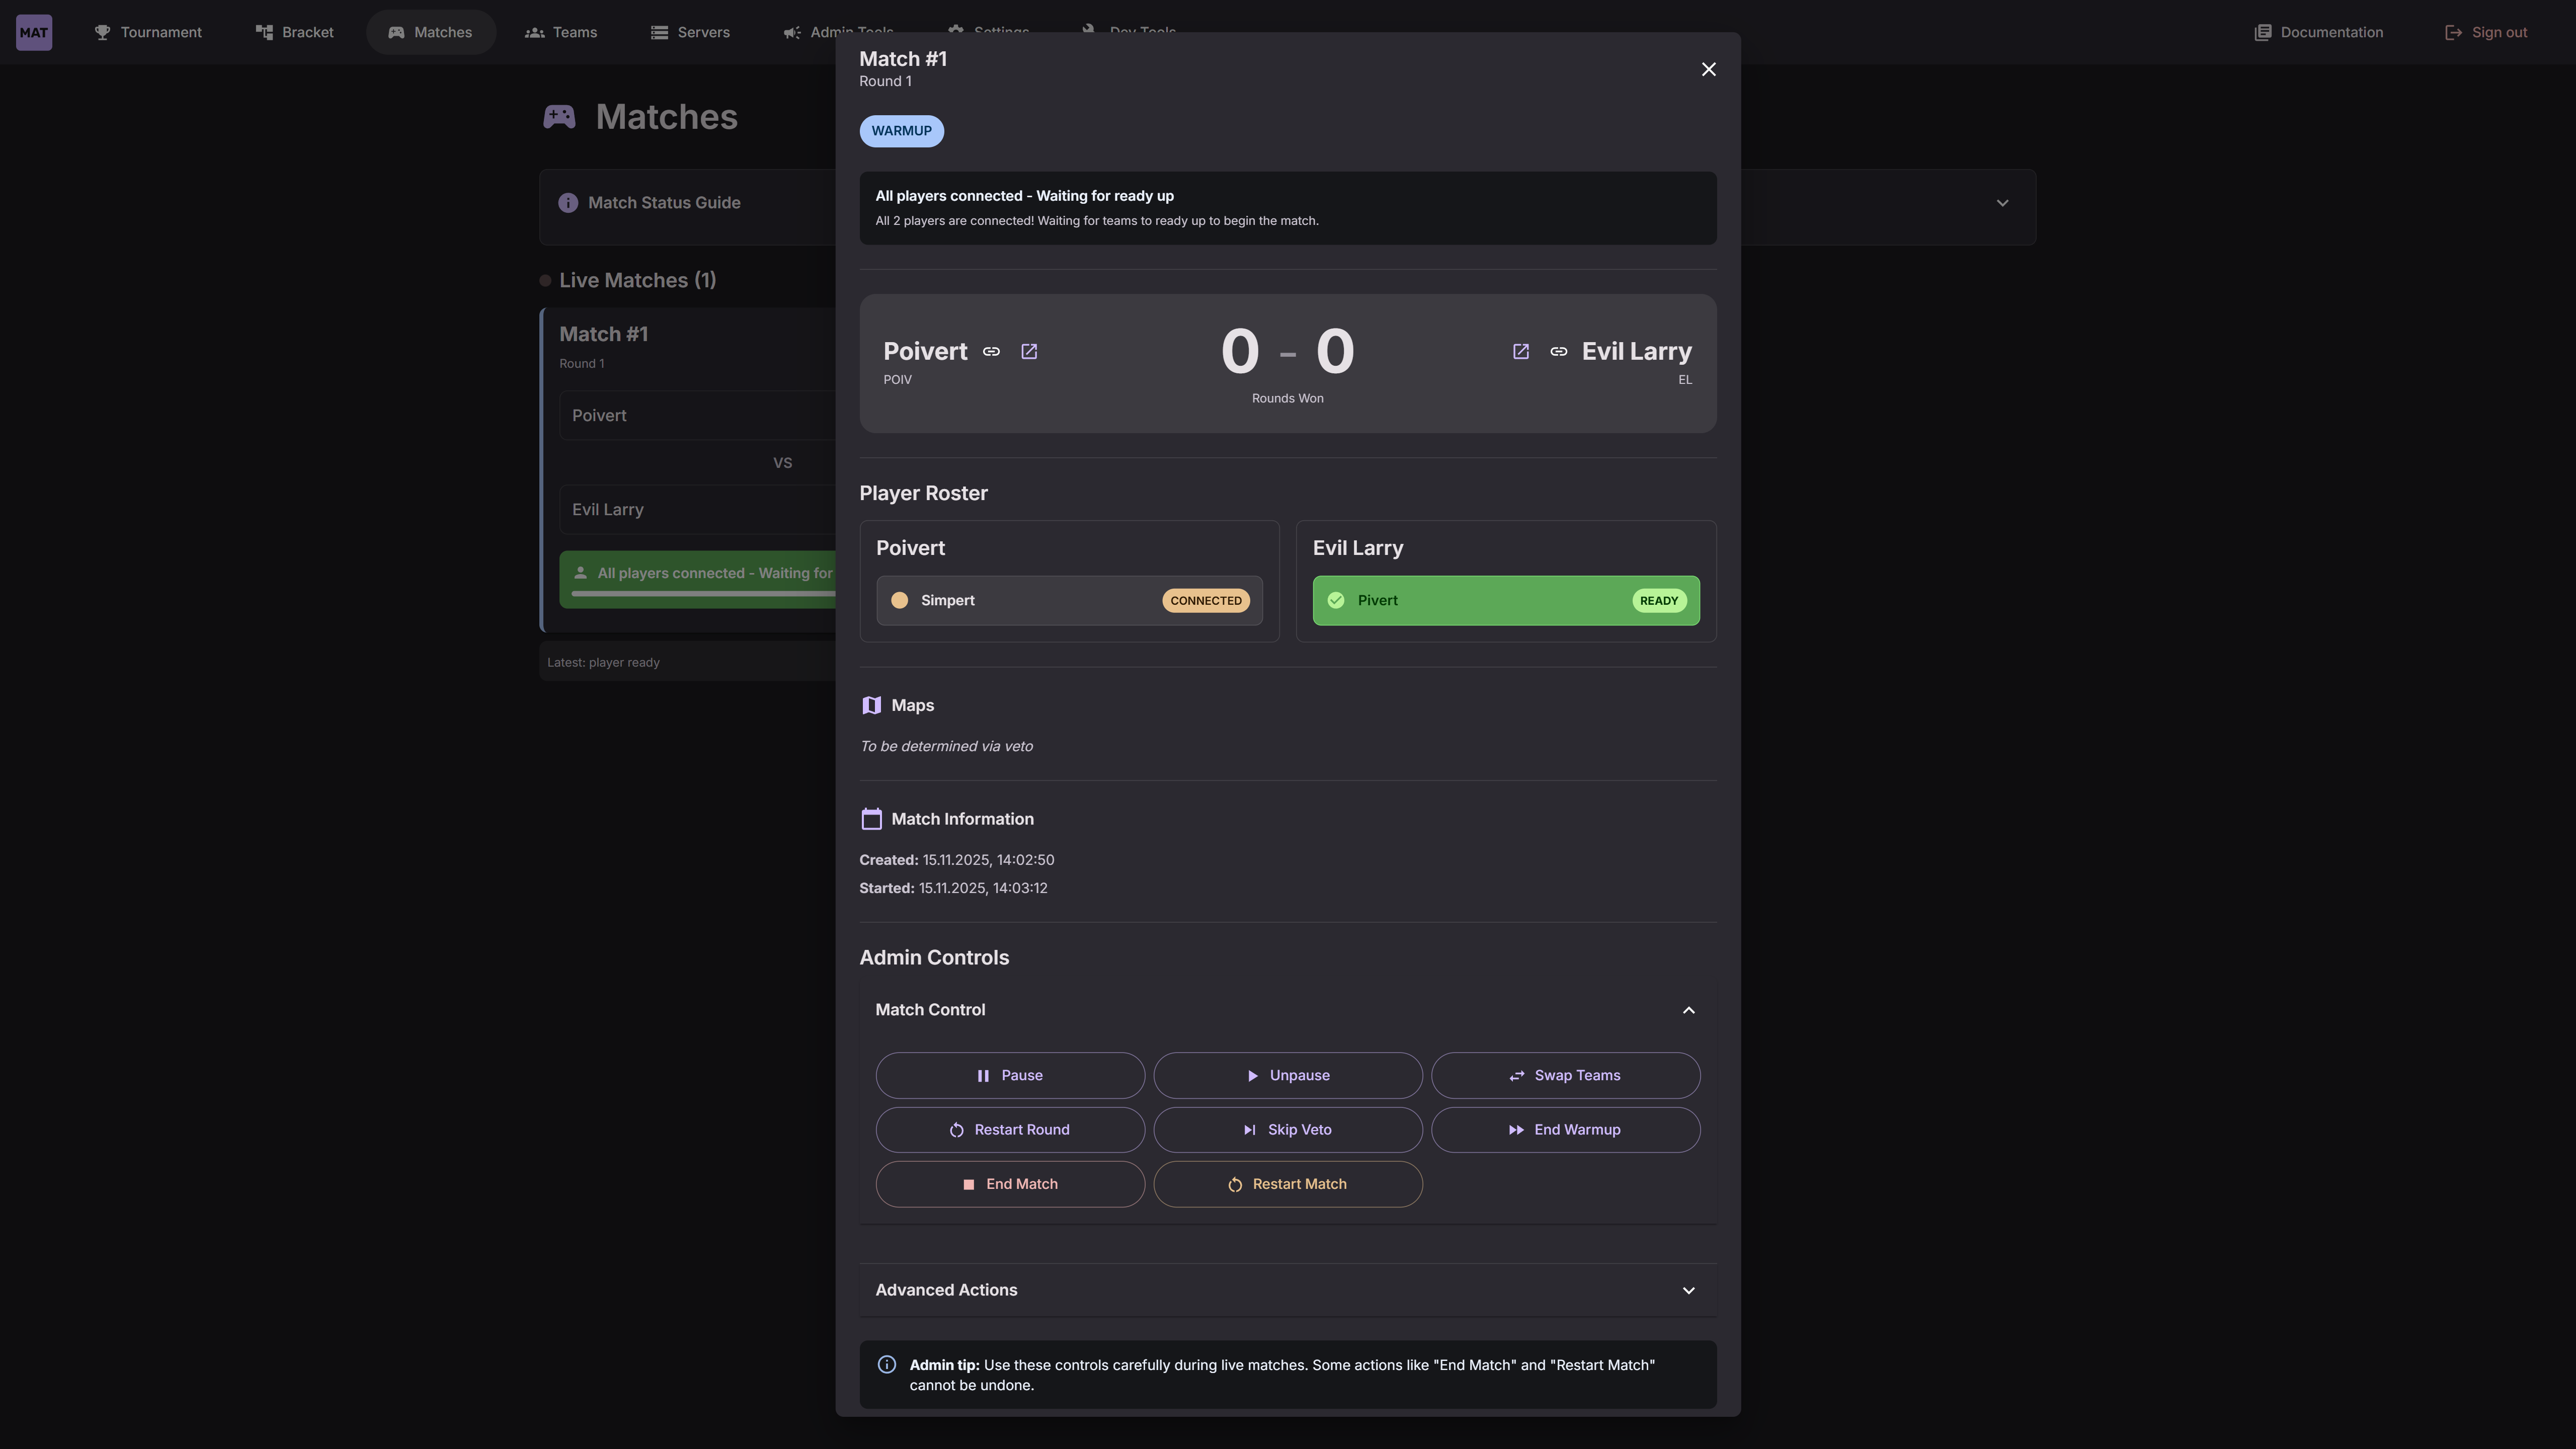The width and height of the screenshot is (2576, 1449).
Task: Expand the Advanced Actions section
Action: [1688, 1290]
